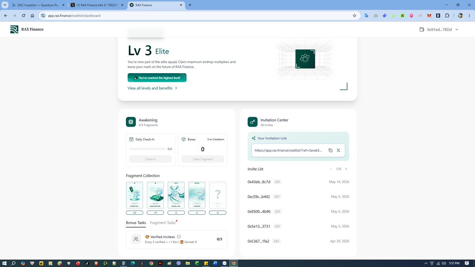Screen dimensions: 475x267
Task: Click invitee 0x5367...1fa2
Action: point(258,241)
